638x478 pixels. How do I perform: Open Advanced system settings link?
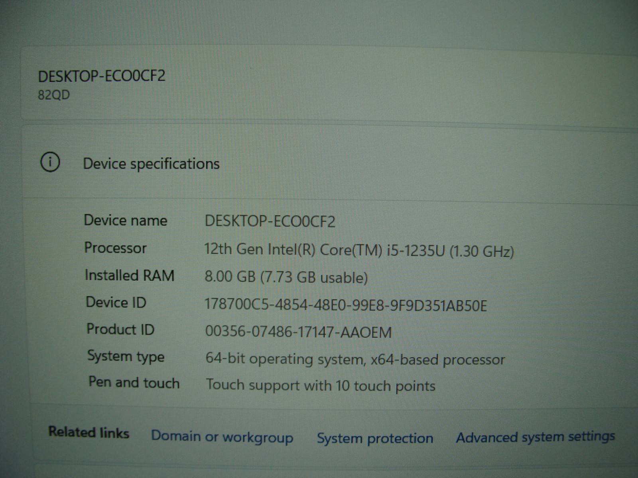pyautogui.click(x=536, y=437)
